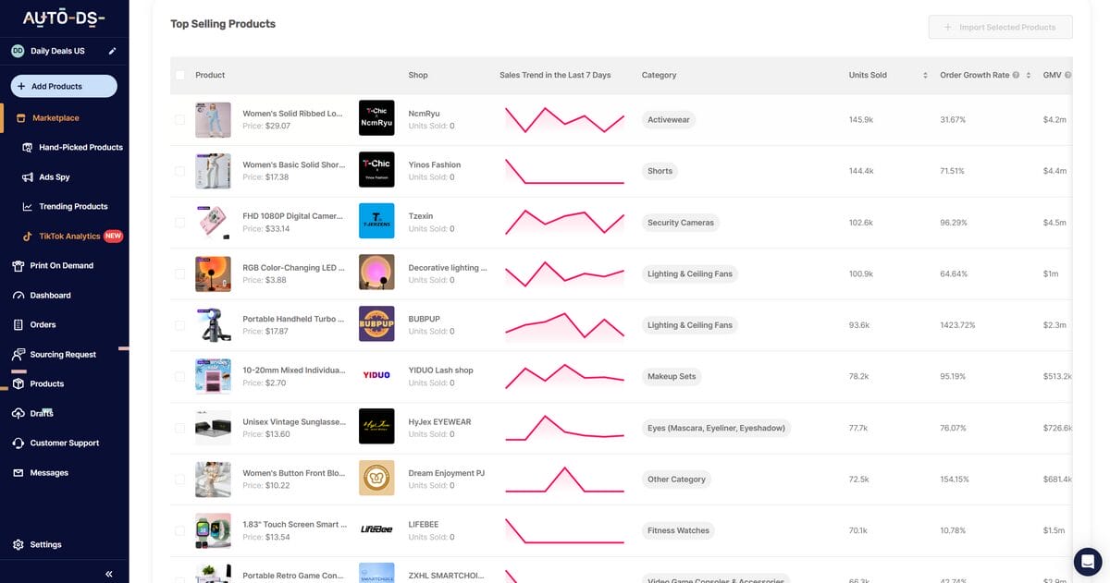The width and height of the screenshot is (1110, 583).
Task: Check the 10-20mm Mixed Individual row checkbox
Action: pos(179,376)
